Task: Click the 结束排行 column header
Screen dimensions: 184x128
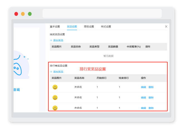Action: coord(124,78)
